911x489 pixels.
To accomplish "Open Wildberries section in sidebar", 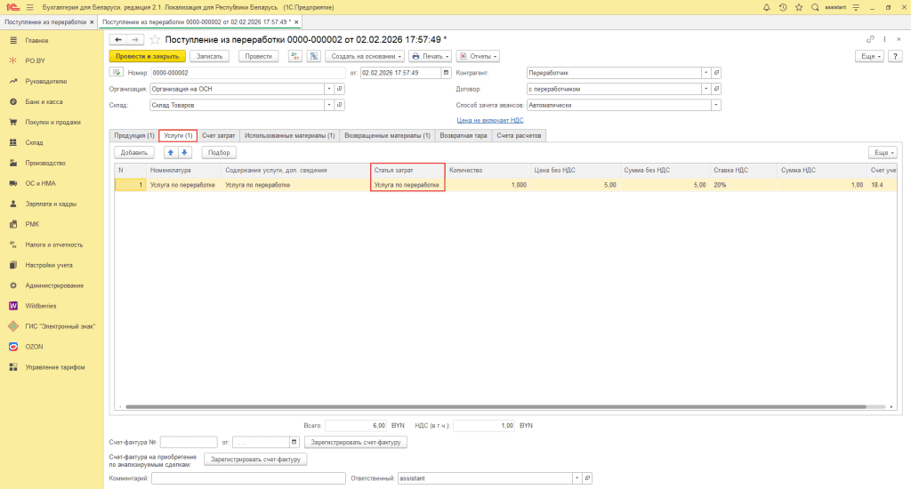I will 41,306.
